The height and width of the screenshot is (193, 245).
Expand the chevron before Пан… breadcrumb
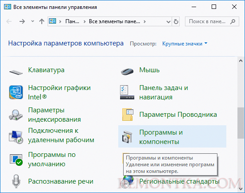point(60,21)
